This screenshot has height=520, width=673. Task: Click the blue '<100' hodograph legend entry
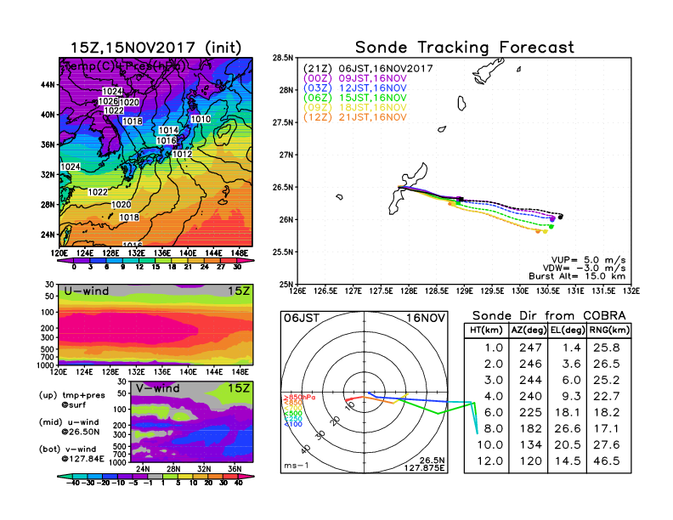tap(292, 424)
